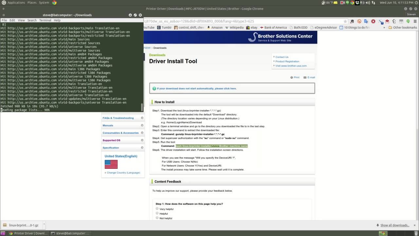Image resolution: width=419 pixels, height=236 pixels.
Task: Visit www.brother-usa.com link
Action: [x=291, y=66]
